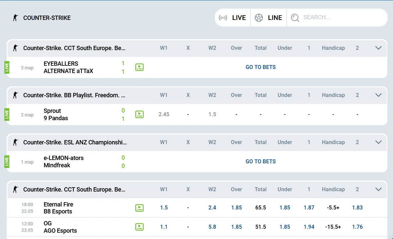This screenshot has height=239, width=393.
Task: Click LIVE badge on e-LEMON-ators match
Action: point(7,162)
